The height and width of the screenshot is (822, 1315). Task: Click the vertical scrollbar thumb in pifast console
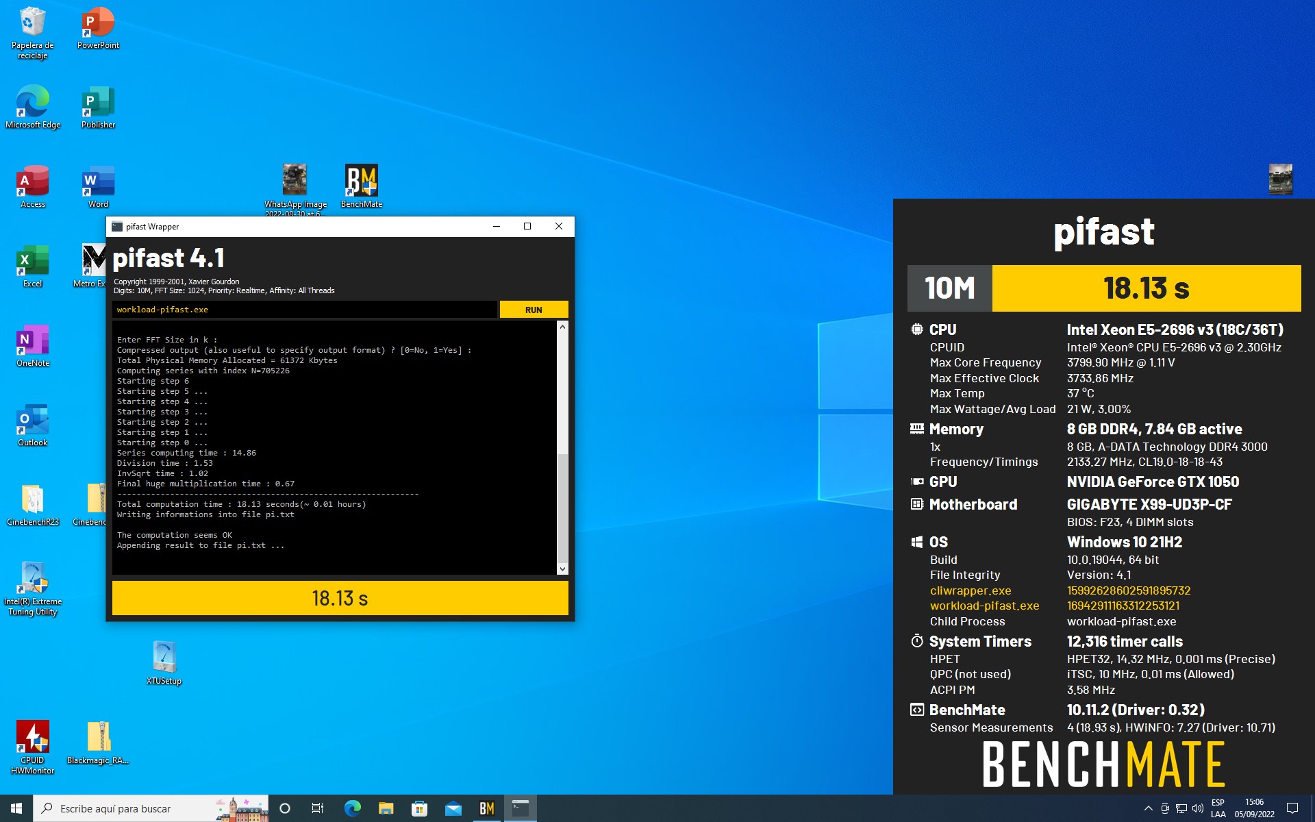point(562,507)
